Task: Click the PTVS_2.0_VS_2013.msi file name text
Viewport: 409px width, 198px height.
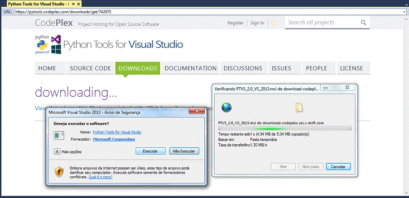Action: point(271,123)
